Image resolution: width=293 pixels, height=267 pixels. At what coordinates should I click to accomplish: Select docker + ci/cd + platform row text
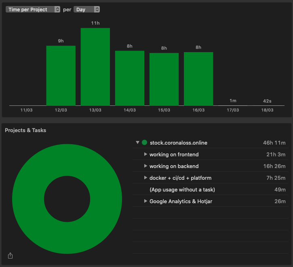[180, 178]
